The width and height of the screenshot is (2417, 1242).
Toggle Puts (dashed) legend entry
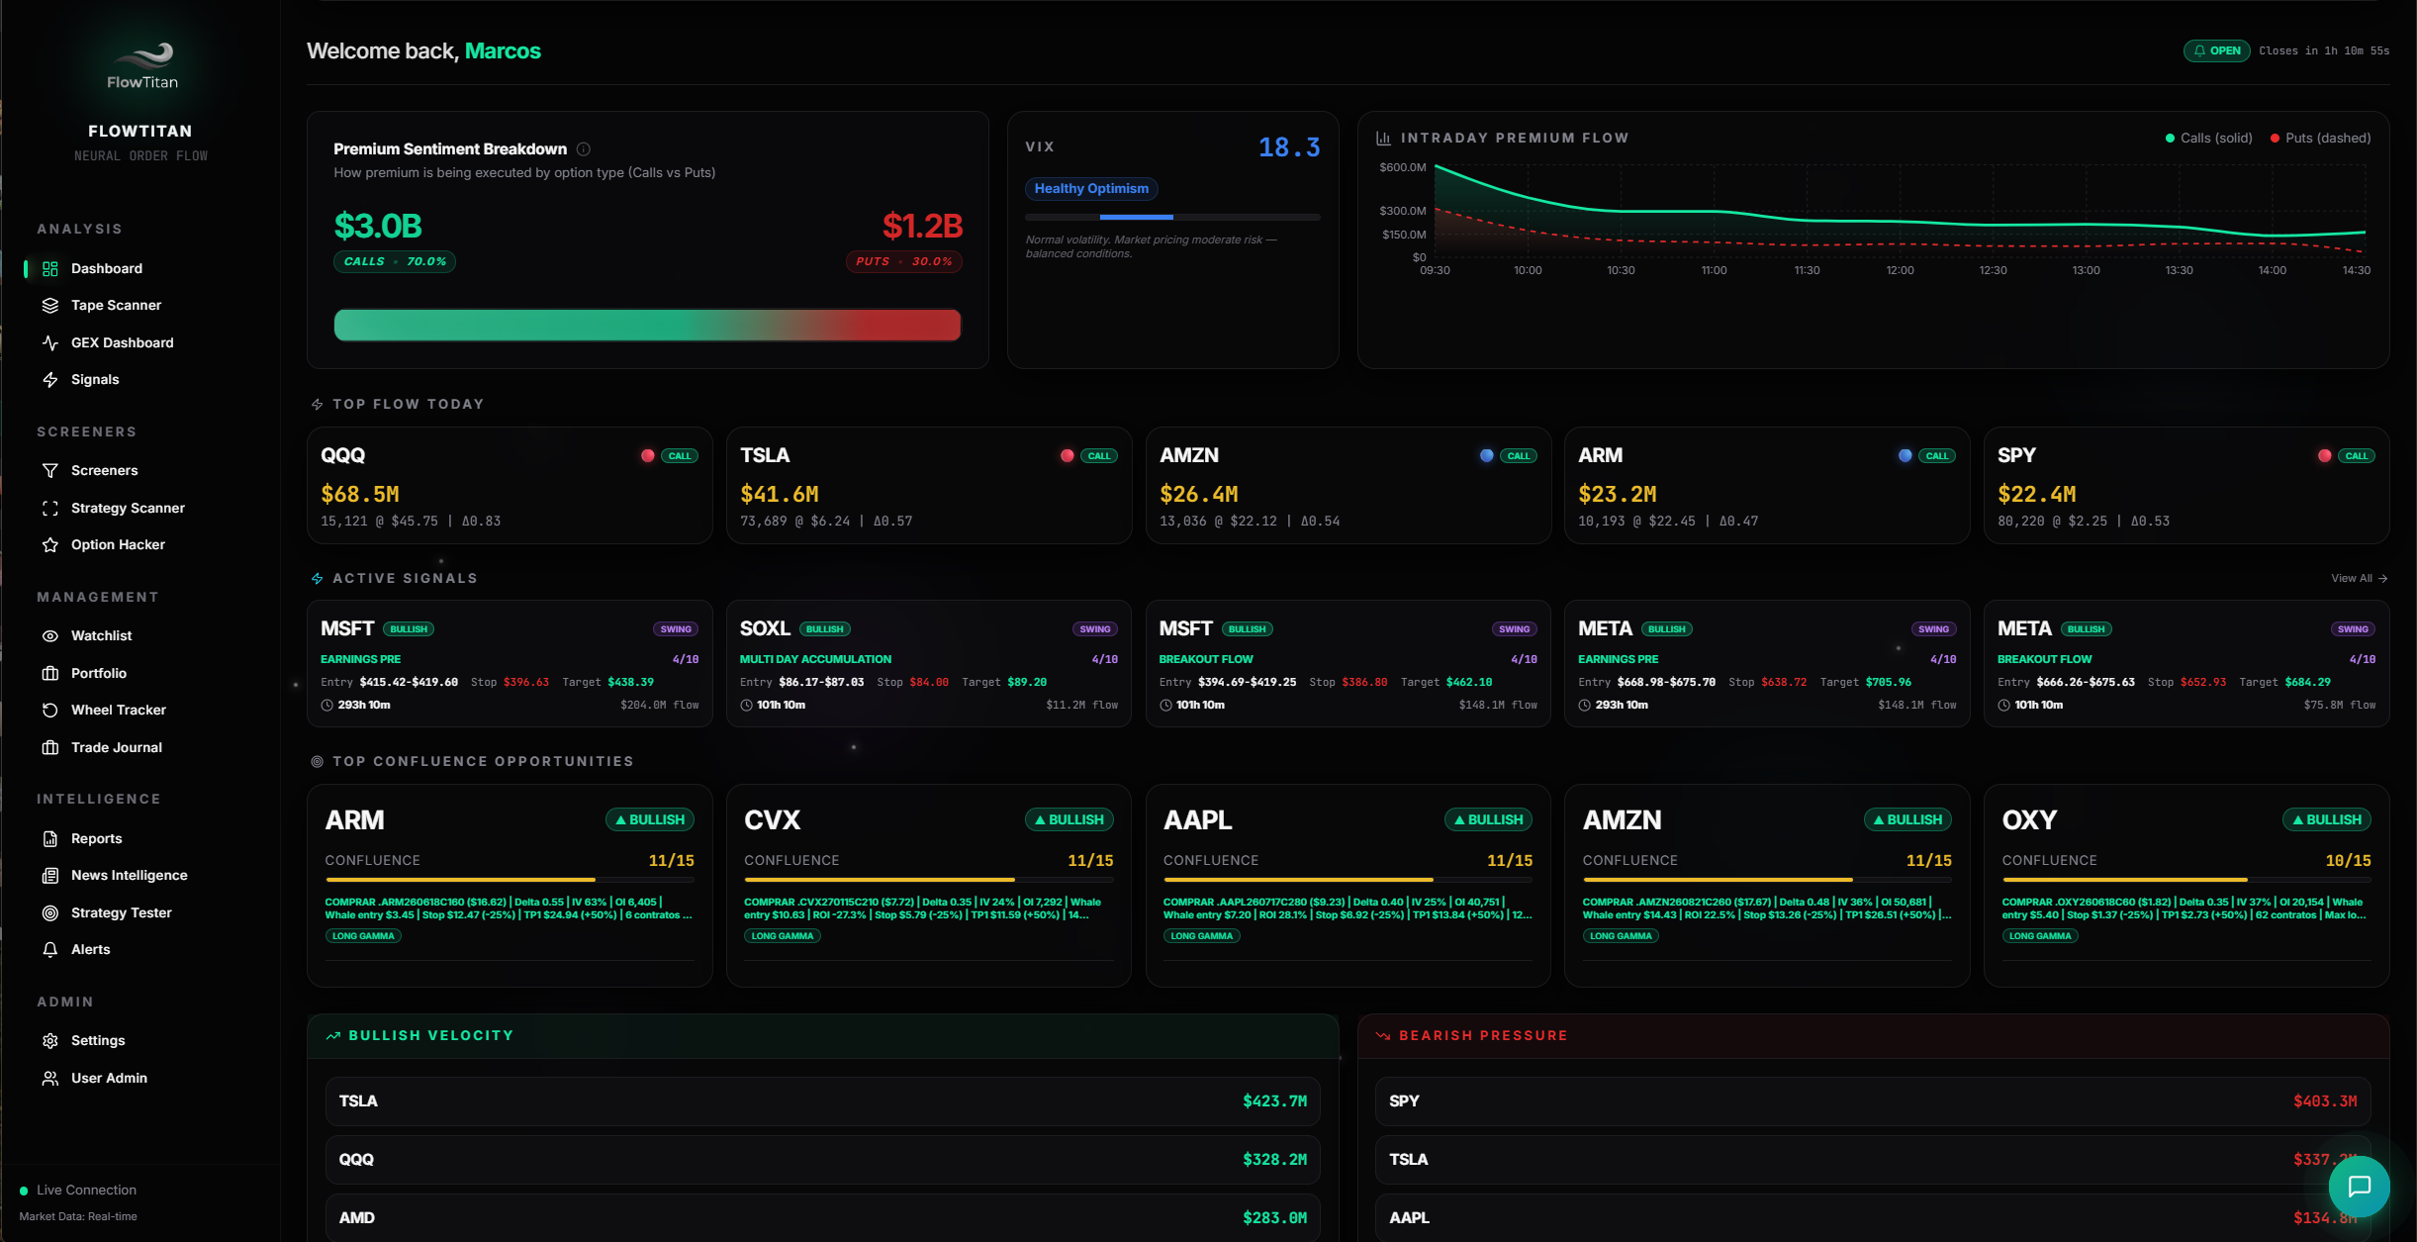click(2320, 138)
